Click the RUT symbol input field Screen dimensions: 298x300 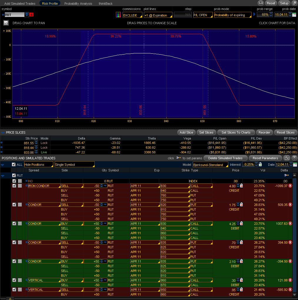click(14, 14)
